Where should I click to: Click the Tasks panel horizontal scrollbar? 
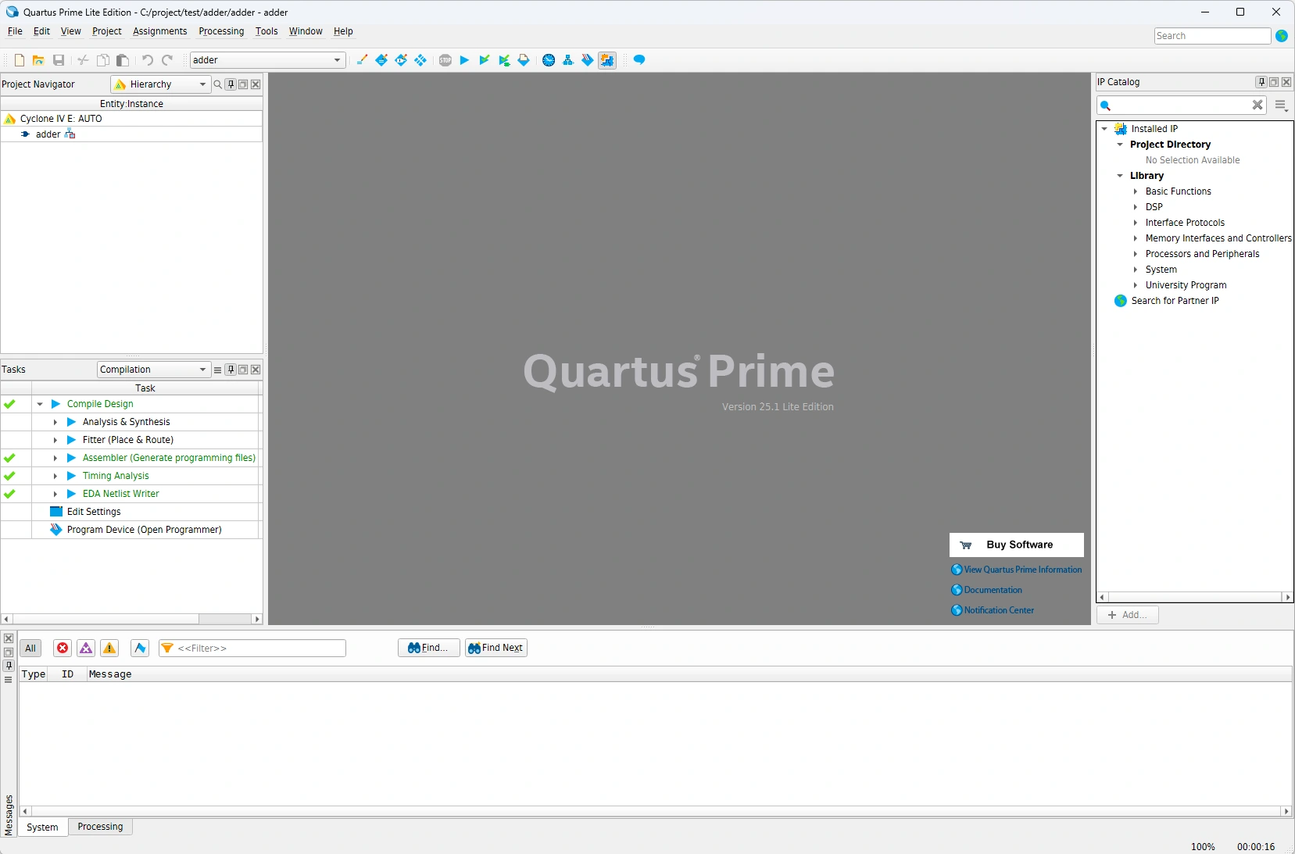point(106,619)
